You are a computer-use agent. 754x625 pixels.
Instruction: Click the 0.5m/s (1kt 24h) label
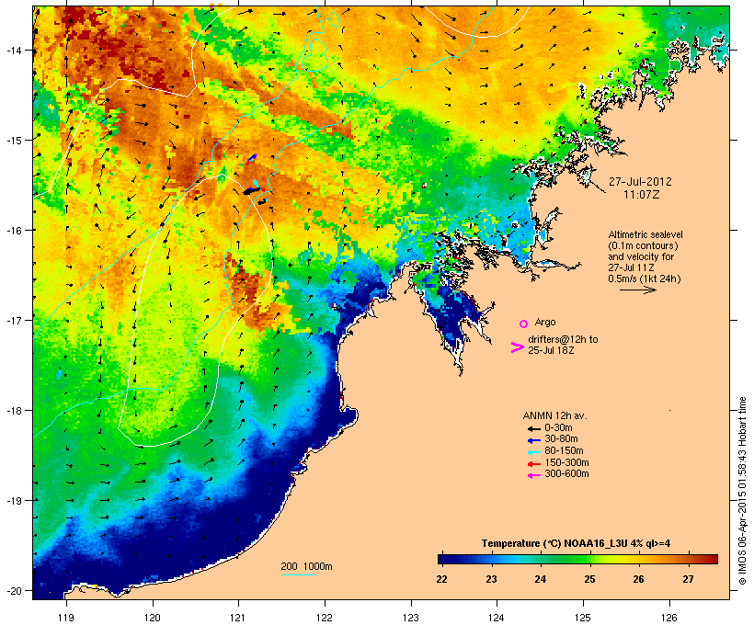click(x=645, y=278)
